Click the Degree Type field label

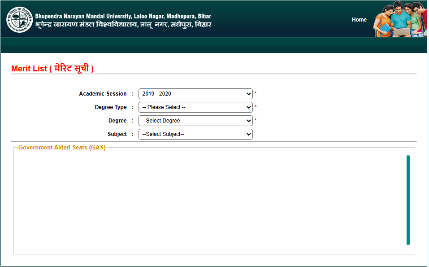pos(111,107)
